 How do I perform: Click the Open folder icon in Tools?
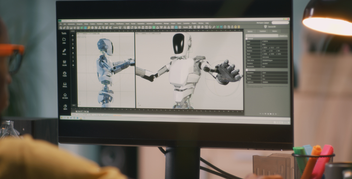point(64,40)
